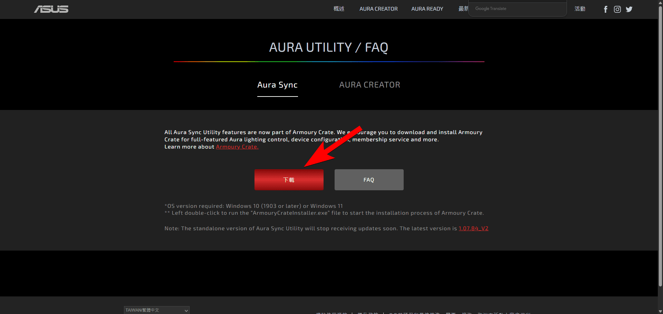Click the red 下載 download button
Screen dimensions: 663x314
289,180
